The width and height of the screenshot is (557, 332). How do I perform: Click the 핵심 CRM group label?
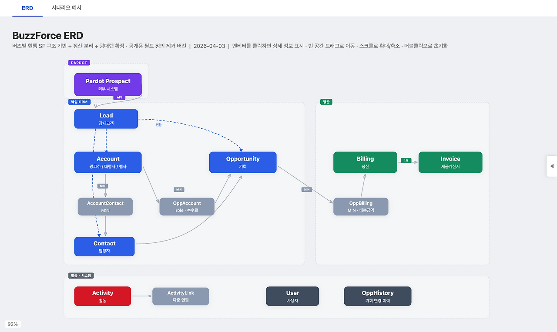(79, 102)
